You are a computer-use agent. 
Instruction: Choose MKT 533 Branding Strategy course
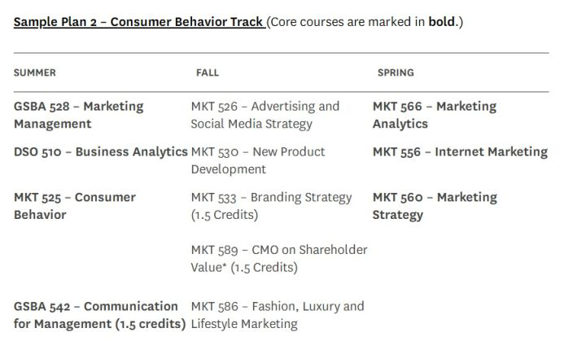tap(271, 197)
